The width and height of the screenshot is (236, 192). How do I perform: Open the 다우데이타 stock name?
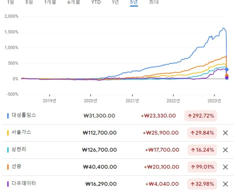[x=24, y=183]
